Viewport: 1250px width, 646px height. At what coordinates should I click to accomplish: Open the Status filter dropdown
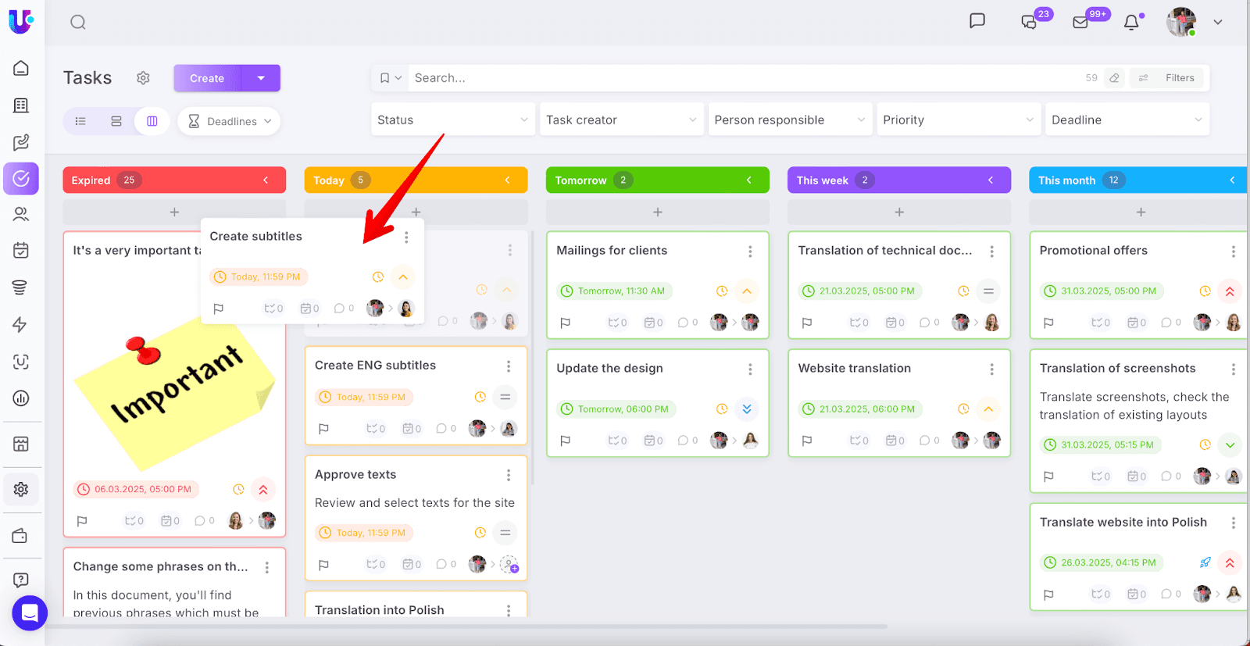pos(453,120)
